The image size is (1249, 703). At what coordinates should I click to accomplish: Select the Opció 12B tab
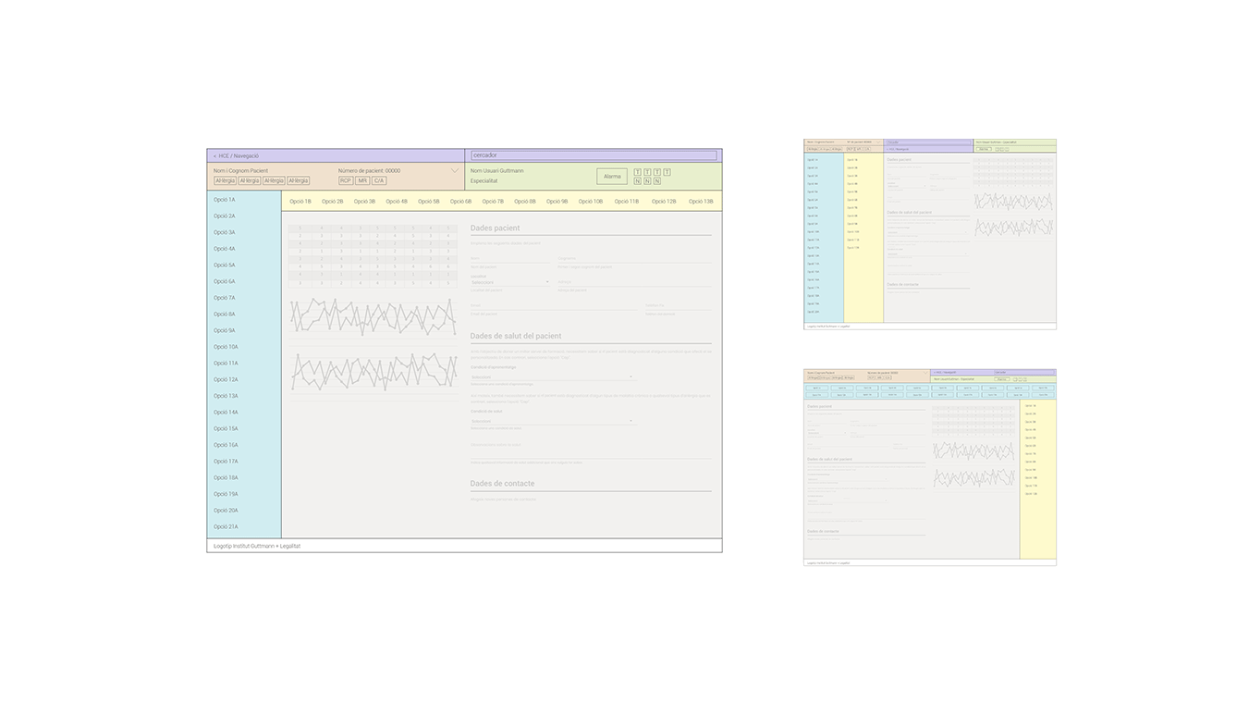(x=664, y=202)
